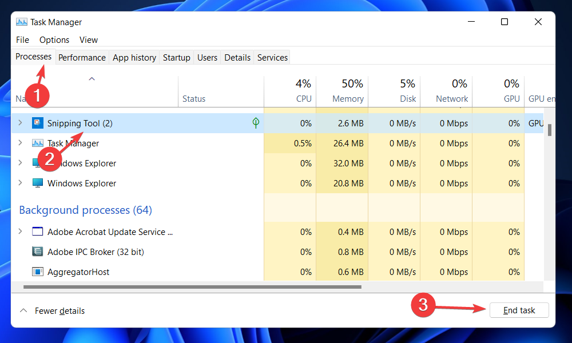Click Fewer details link text

point(60,311)
